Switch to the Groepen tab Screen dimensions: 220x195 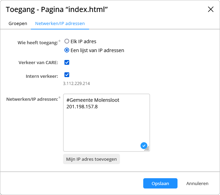[18, 23]
